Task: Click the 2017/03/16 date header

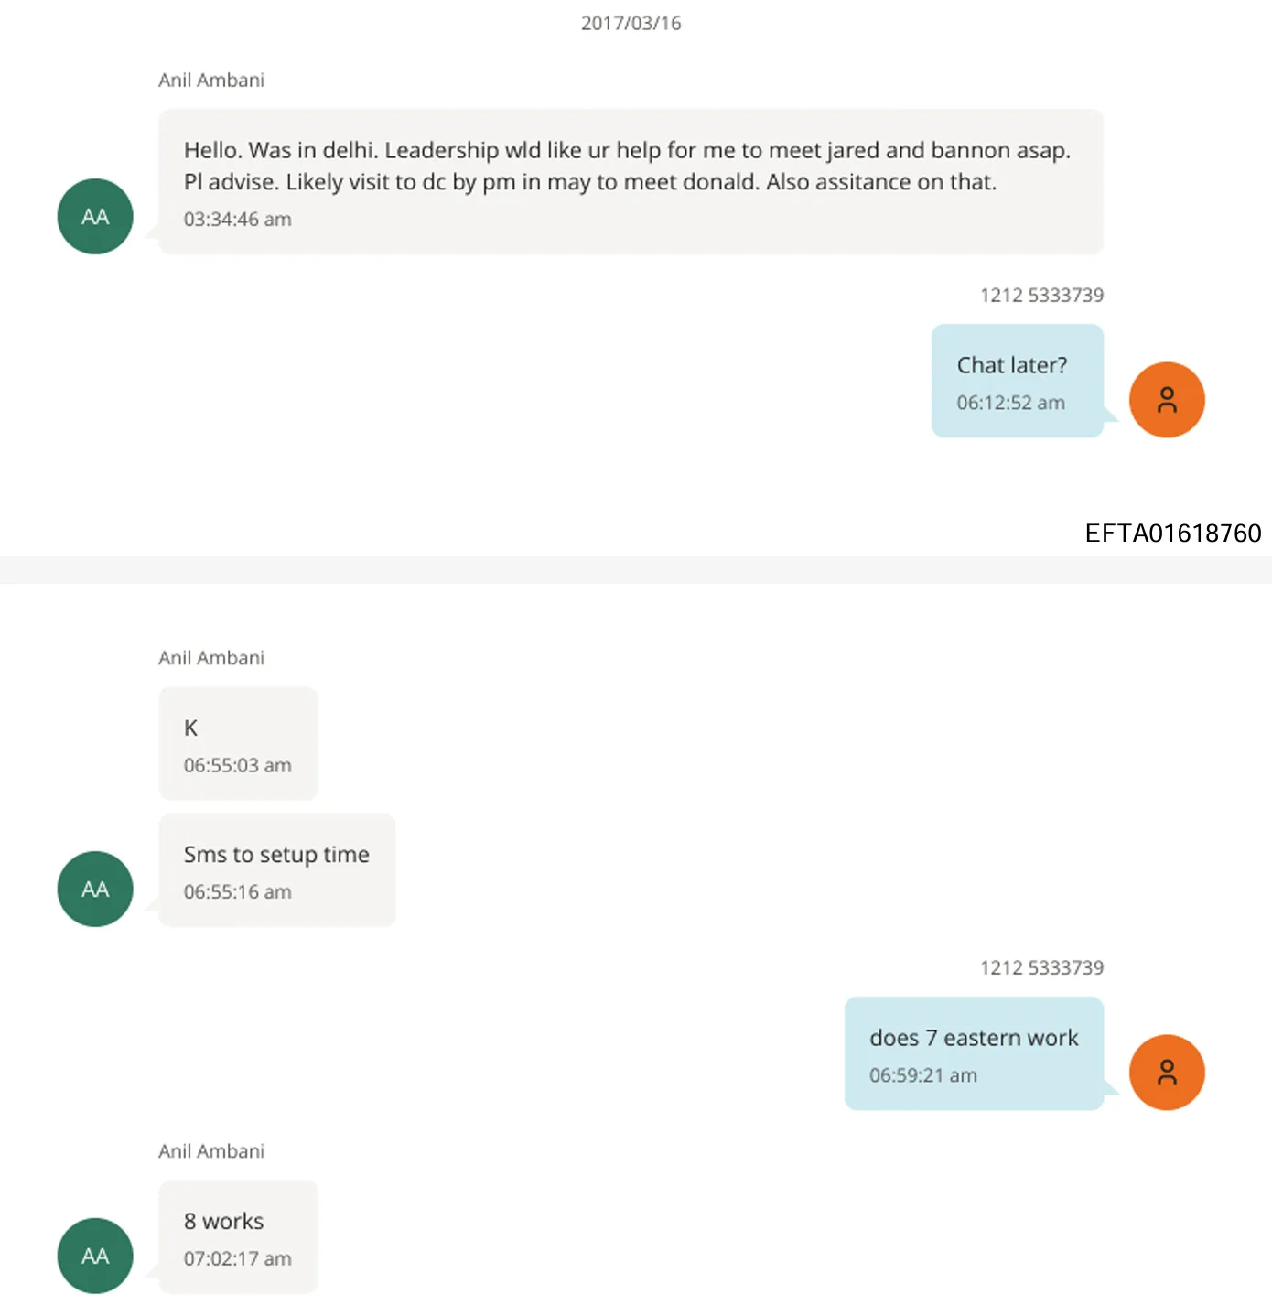Action: (x=631, y=24)
